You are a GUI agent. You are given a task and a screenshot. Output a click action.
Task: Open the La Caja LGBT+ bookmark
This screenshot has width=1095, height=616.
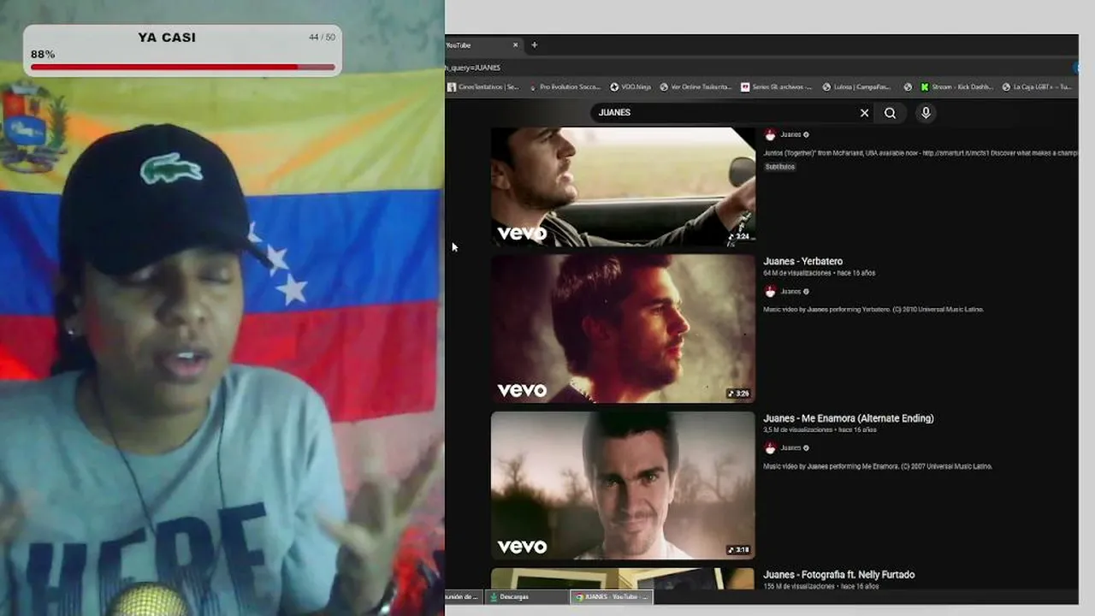tap(1037, 86)
